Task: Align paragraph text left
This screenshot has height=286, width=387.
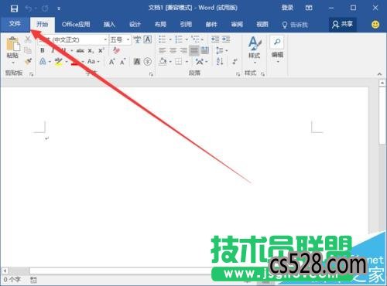Action: pyautogui.click(x=163, y=50)
